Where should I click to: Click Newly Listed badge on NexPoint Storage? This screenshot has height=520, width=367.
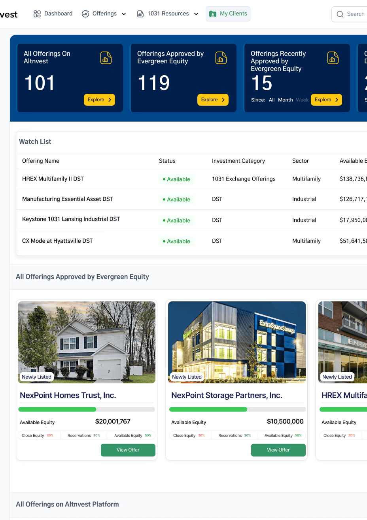(x=187, y=377)
